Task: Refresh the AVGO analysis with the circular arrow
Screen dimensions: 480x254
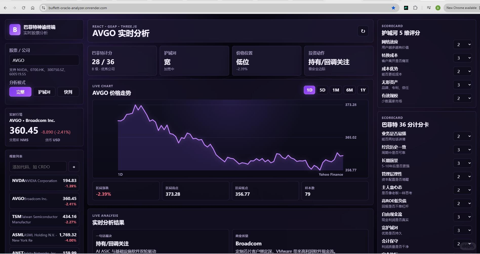Action: pyautogui.click(x=363, y=31)
